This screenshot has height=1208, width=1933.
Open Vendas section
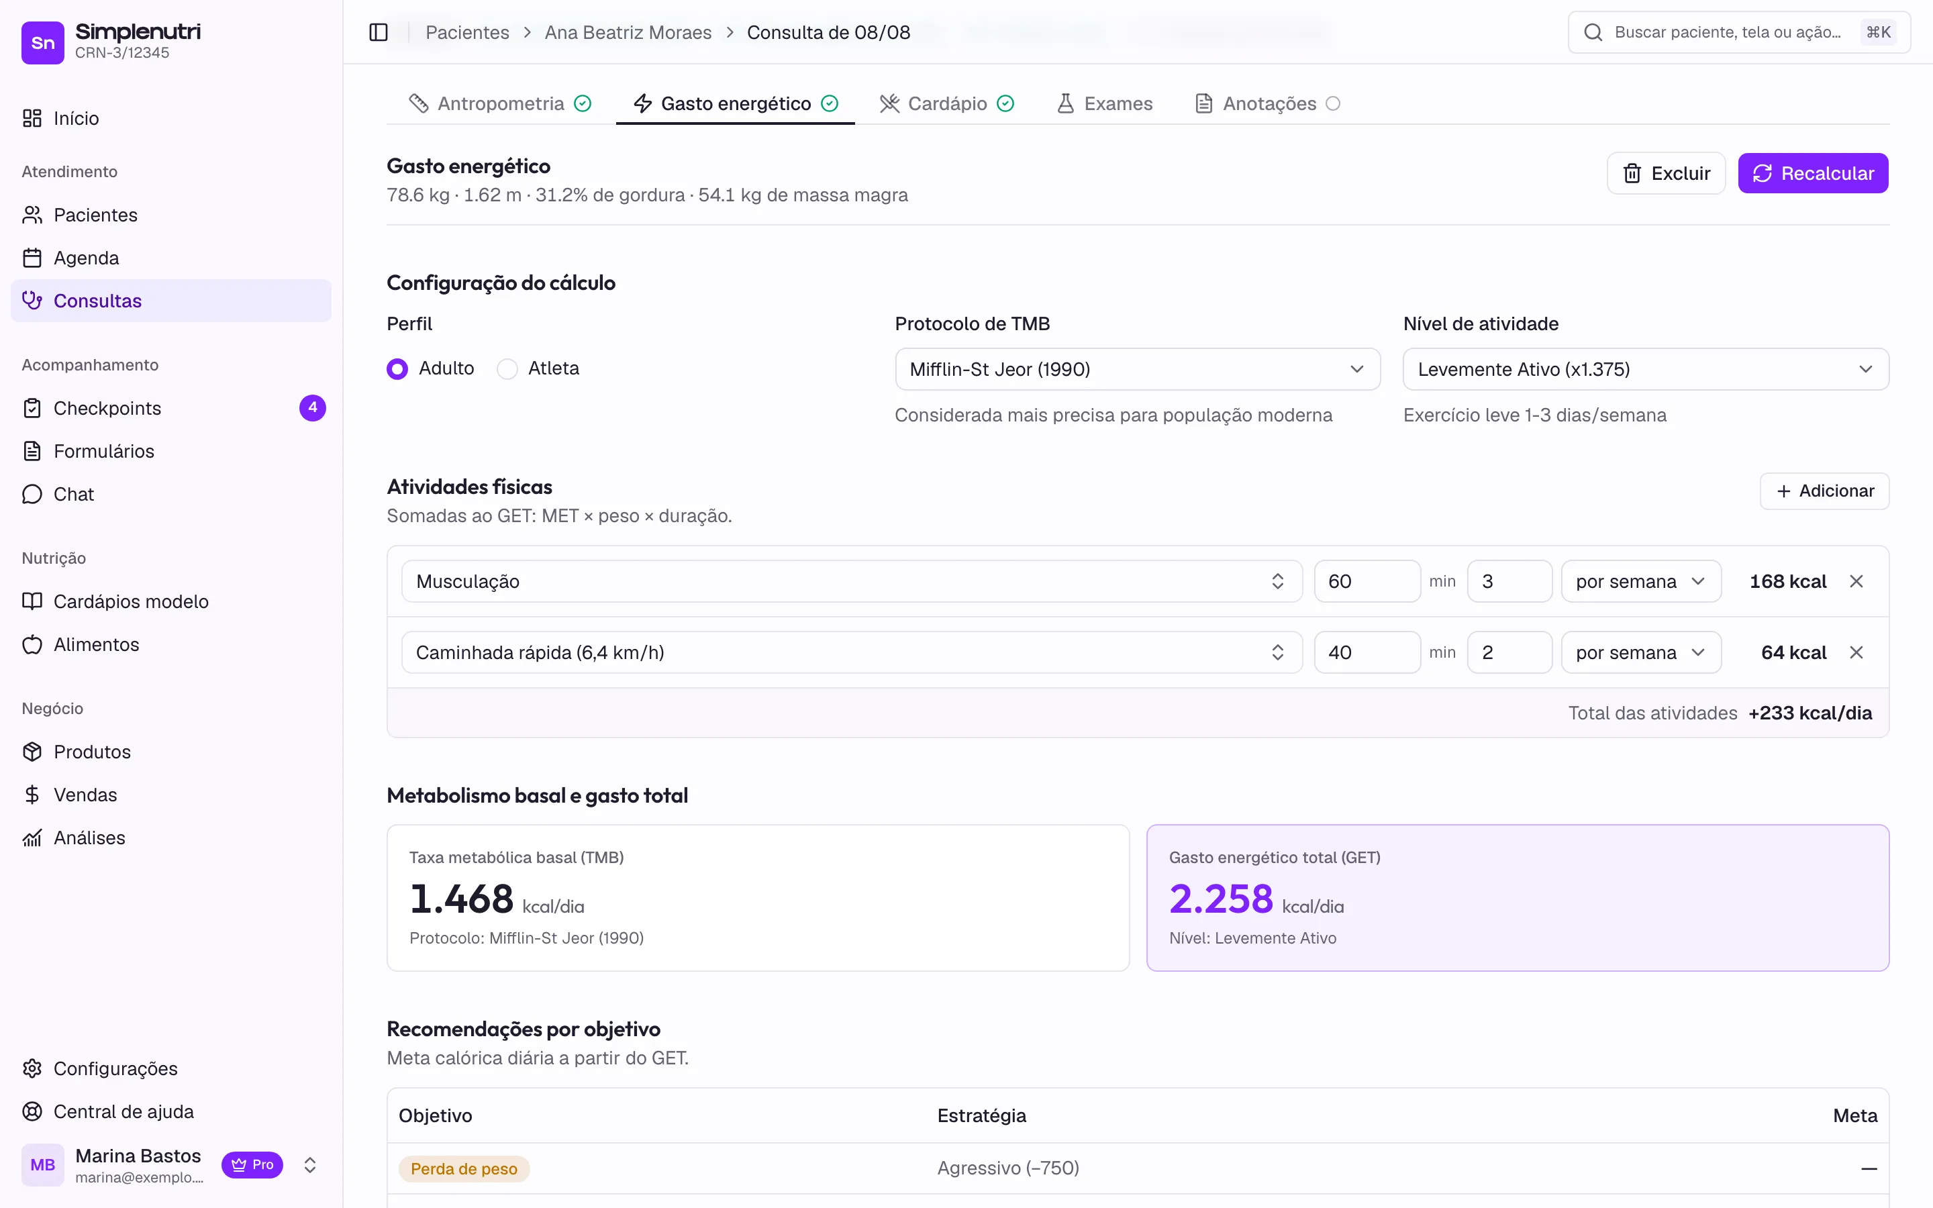point(171,795)
